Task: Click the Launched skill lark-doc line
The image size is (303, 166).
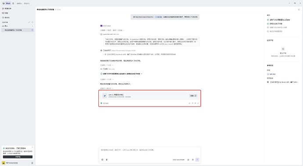Action: tap(110, 34)
